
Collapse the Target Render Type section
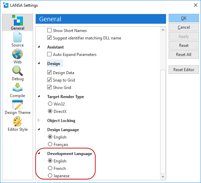pos(39,96)
